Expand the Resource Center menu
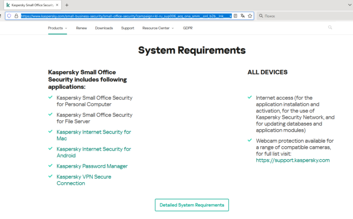353x219 pixels. tap(158, 28)
